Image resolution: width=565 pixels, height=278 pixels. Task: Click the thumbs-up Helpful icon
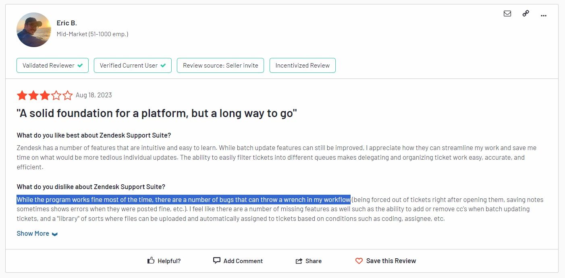pyautogui.click(x=151, y=261)
